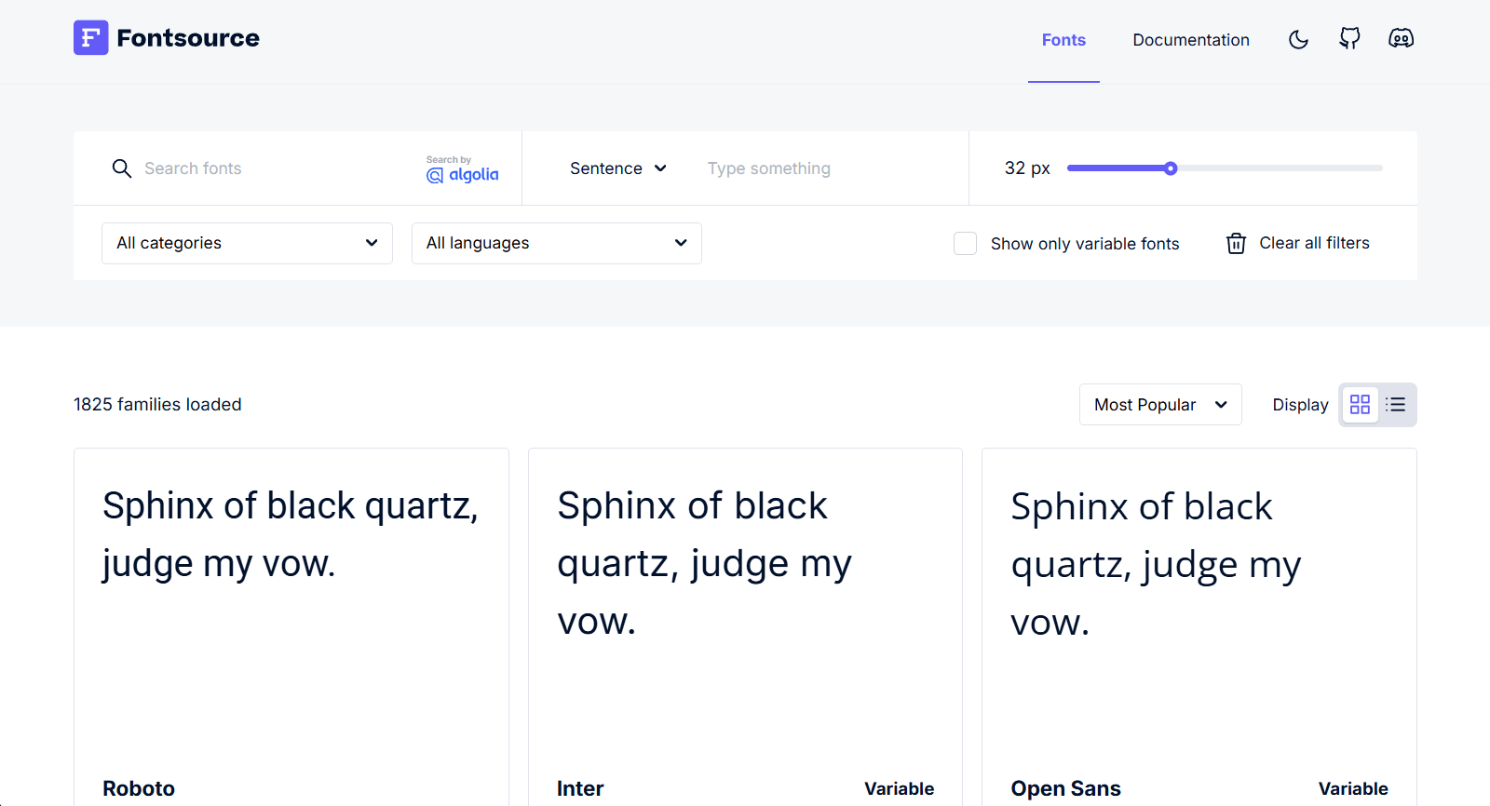Open the Fontsource GitHub page

tap(1348, 39)
